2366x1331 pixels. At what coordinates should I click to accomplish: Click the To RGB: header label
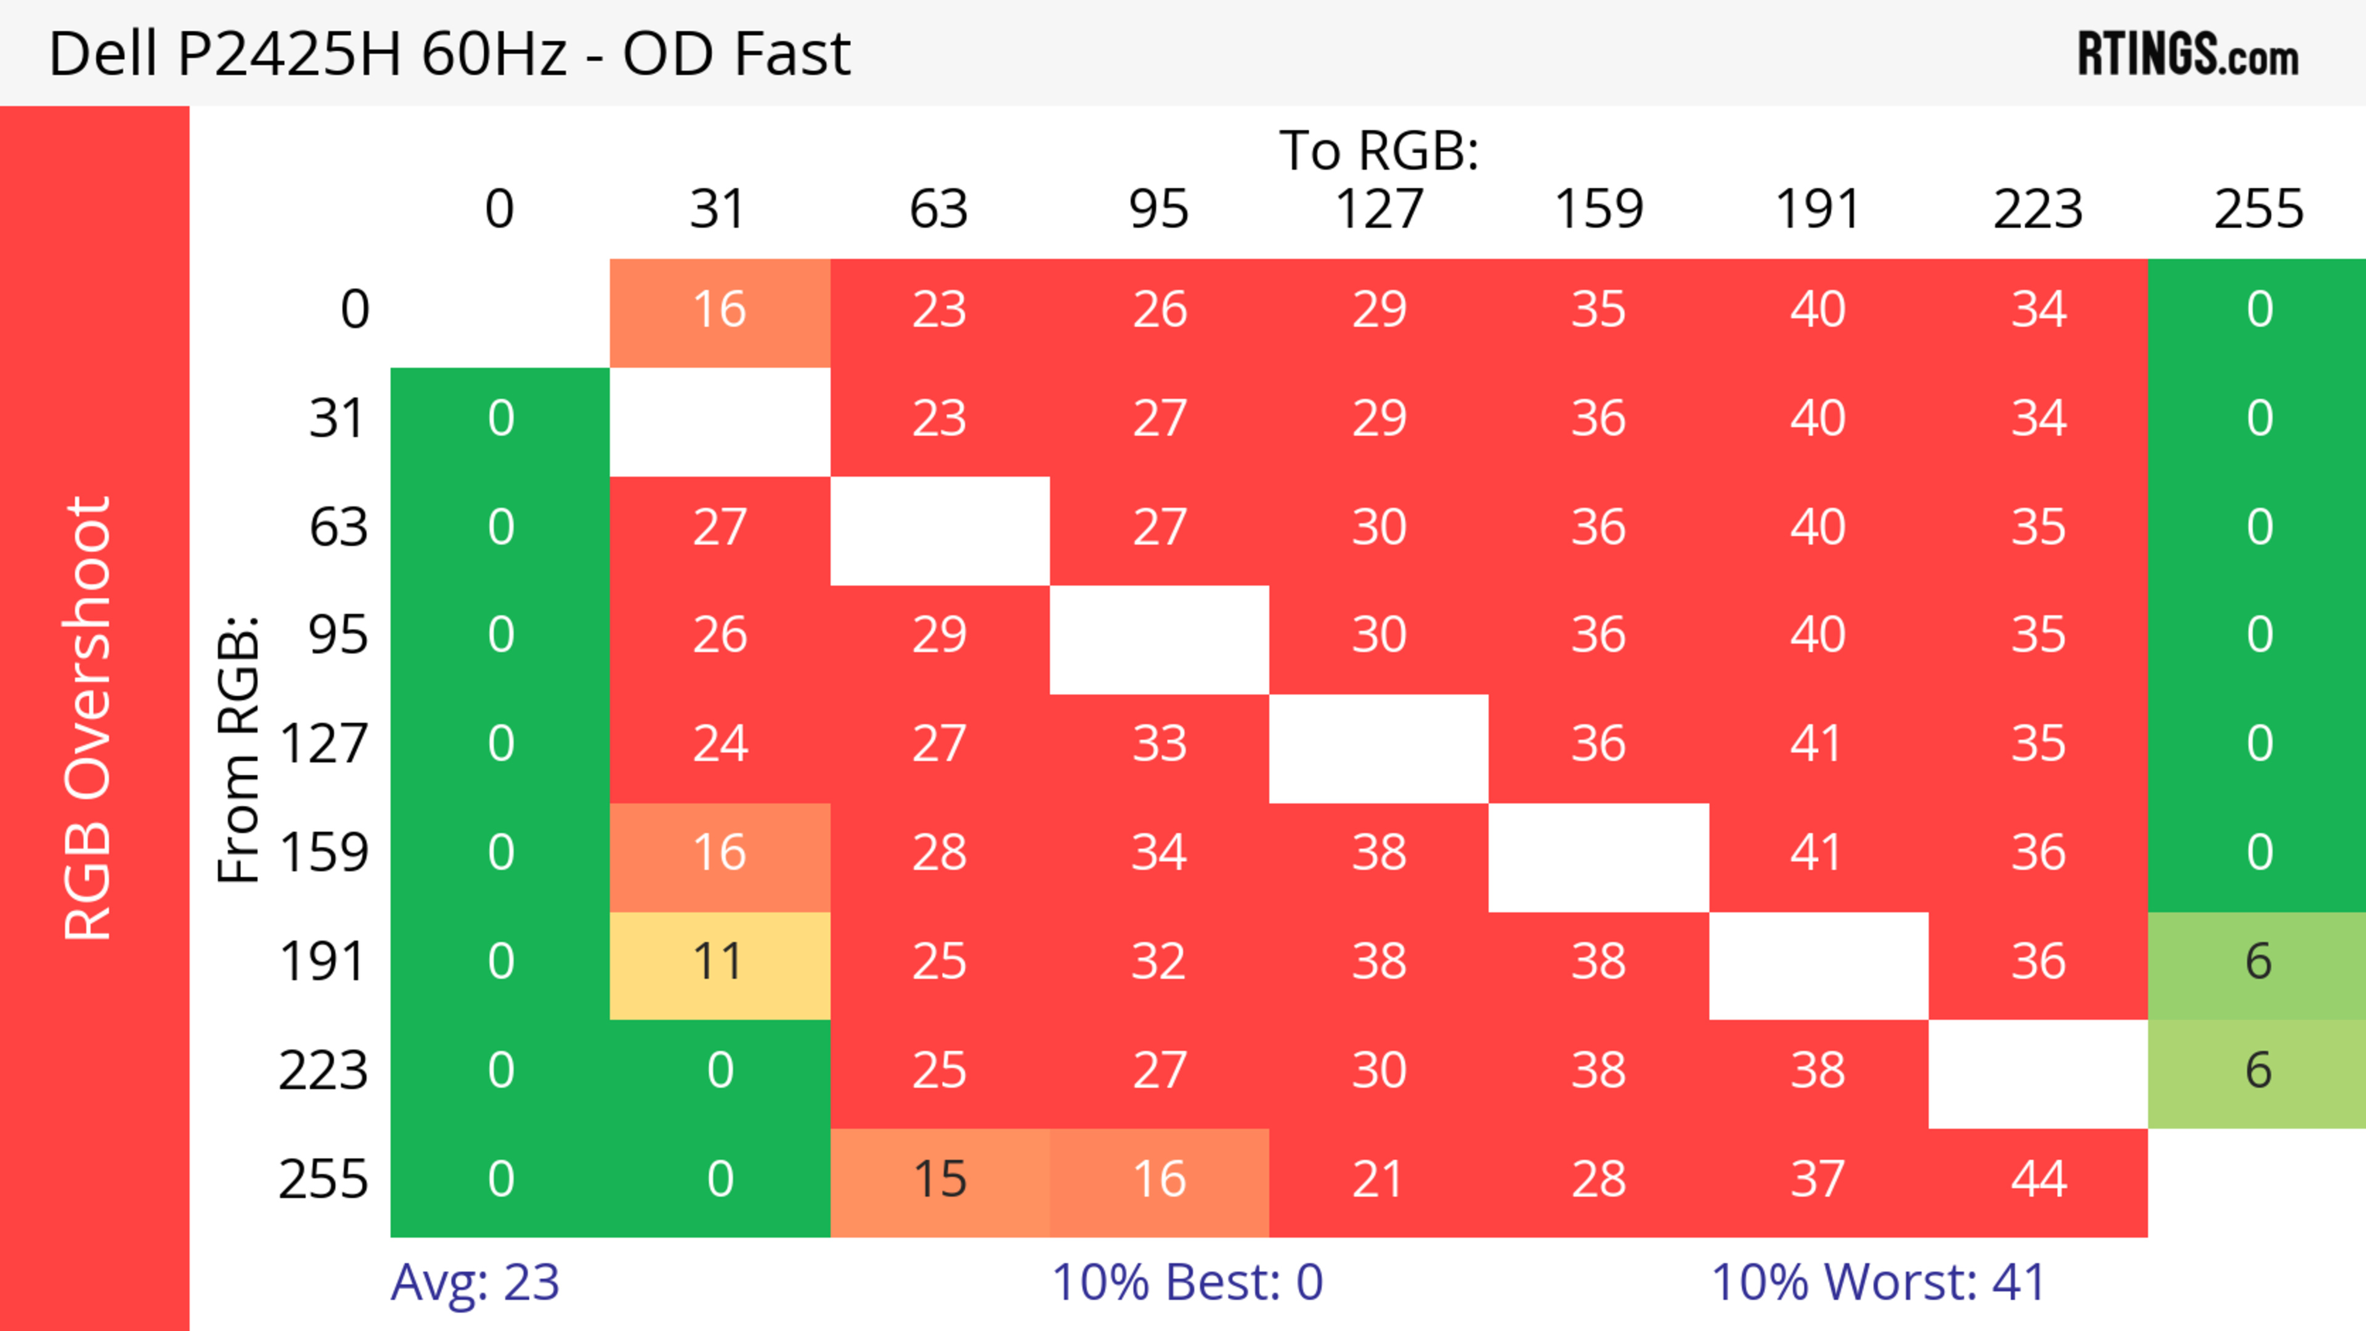1379,152
